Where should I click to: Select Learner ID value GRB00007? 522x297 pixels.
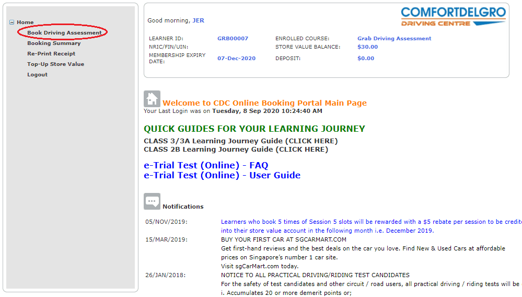[x=233, y=39]
